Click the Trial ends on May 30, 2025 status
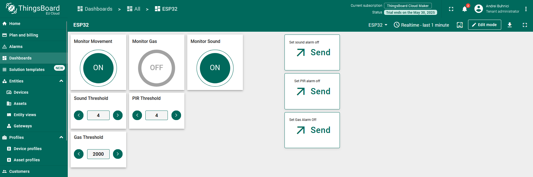Viewport: 533px width, 177px height. (410, 12)
